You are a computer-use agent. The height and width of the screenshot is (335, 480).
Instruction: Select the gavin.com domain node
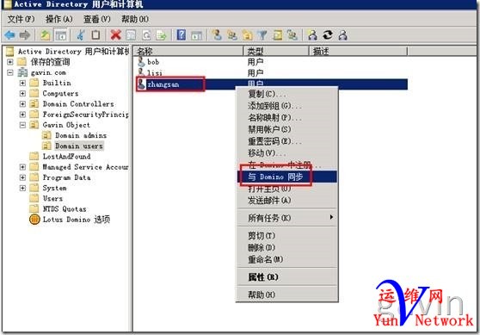48,72
